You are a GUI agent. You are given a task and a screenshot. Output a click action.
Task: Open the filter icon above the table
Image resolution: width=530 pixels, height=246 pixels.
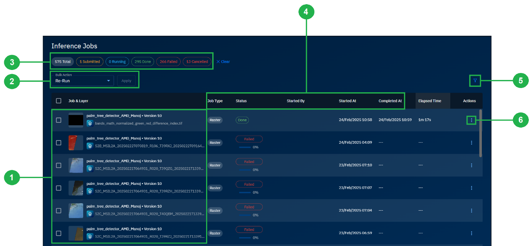pos(475,81)
